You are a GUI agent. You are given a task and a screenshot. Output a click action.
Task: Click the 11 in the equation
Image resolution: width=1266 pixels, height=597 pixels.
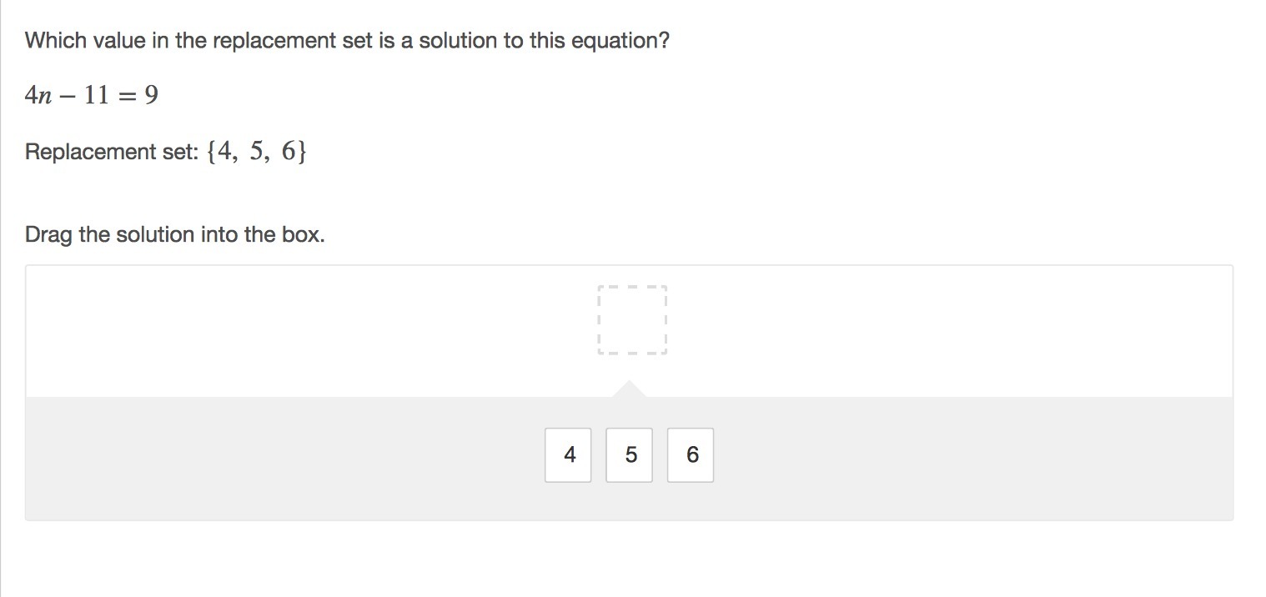click(96, 96)
